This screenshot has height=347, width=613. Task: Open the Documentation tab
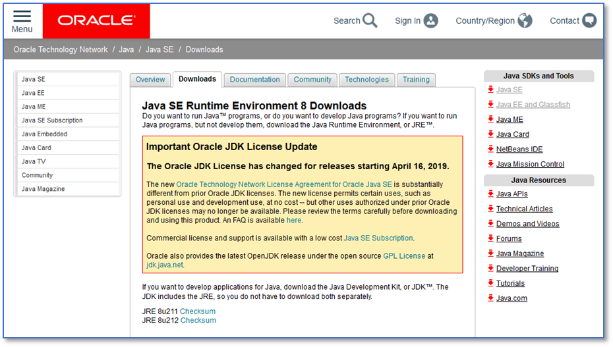click(254, 80)
